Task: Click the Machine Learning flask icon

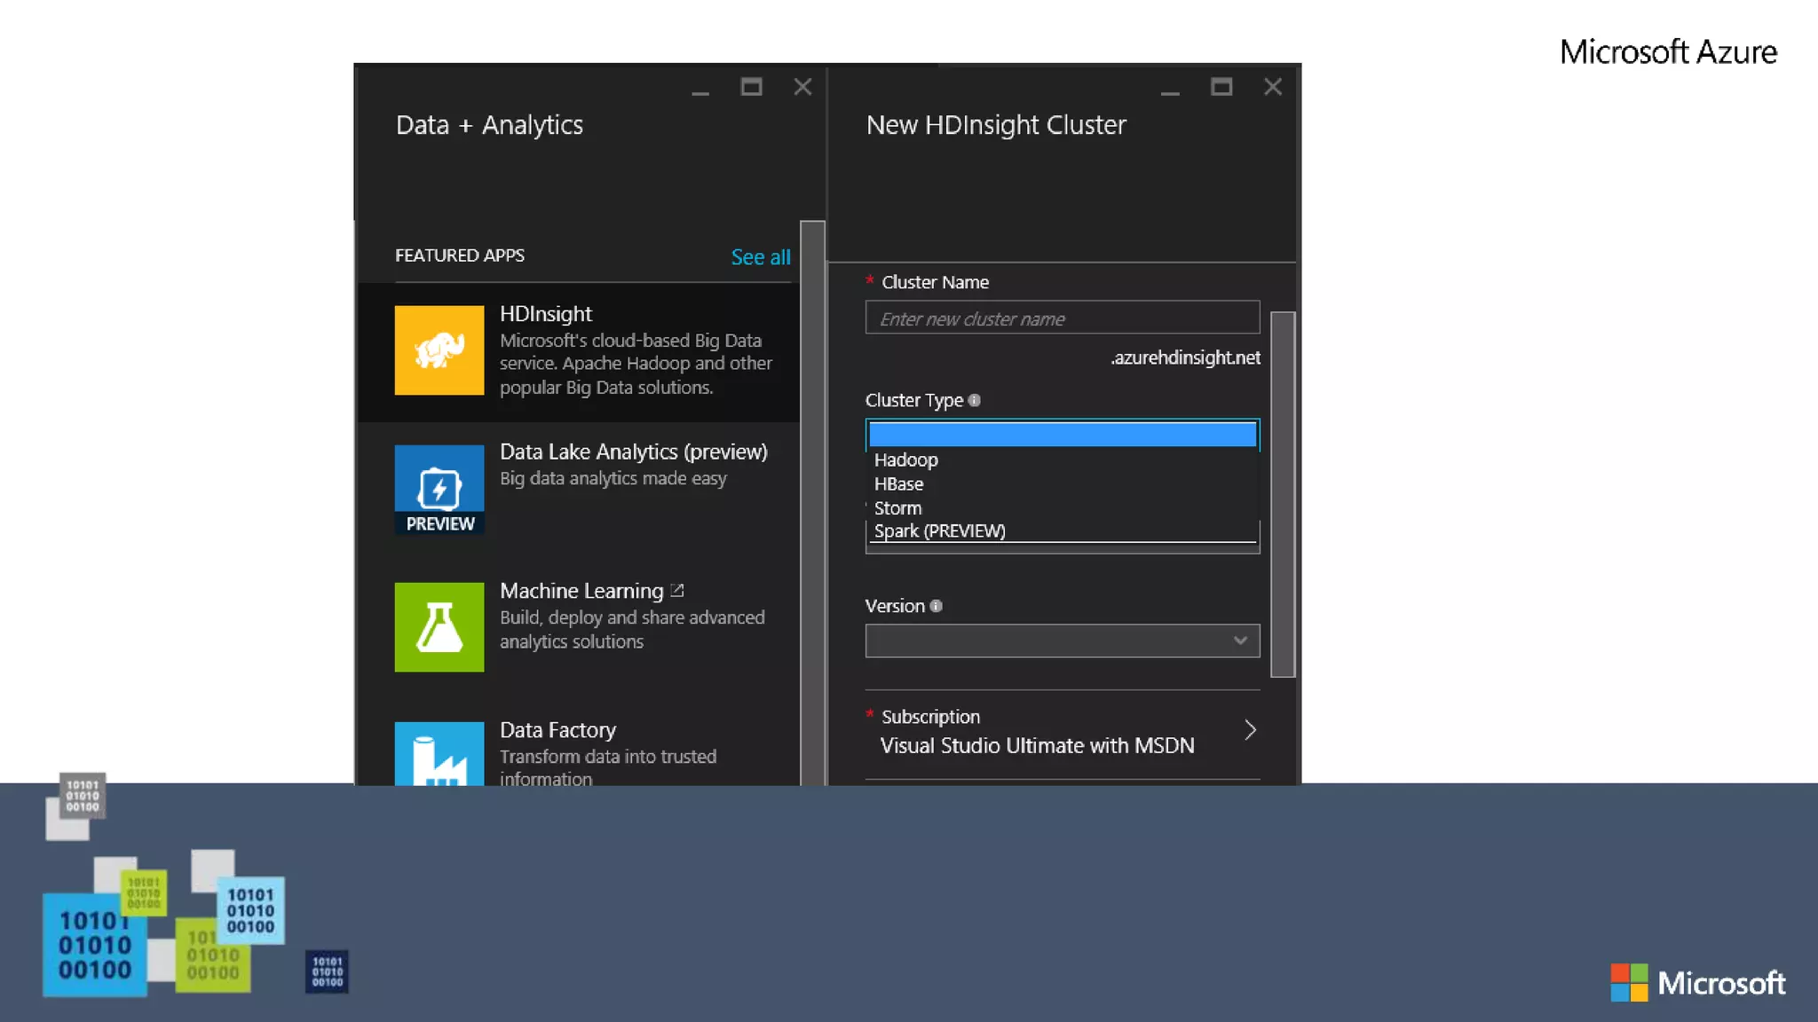Action: 439,627
